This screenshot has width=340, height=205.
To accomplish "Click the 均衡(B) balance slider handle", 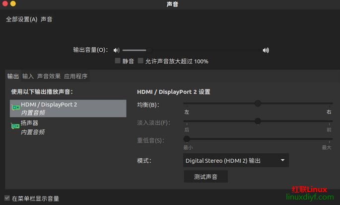I will coord(258,103).
